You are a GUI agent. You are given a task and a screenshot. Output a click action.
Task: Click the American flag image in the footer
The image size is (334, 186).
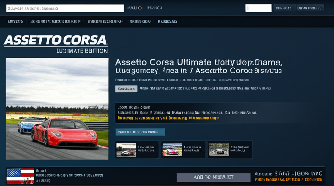20,176
